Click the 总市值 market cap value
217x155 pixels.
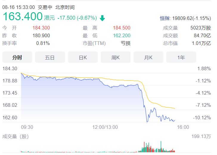click(x=201, y=43)
